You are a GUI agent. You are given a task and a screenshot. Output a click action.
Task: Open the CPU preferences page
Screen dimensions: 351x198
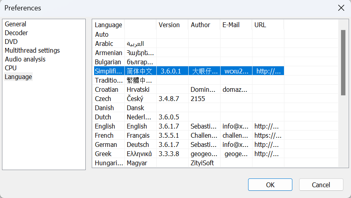11,68
